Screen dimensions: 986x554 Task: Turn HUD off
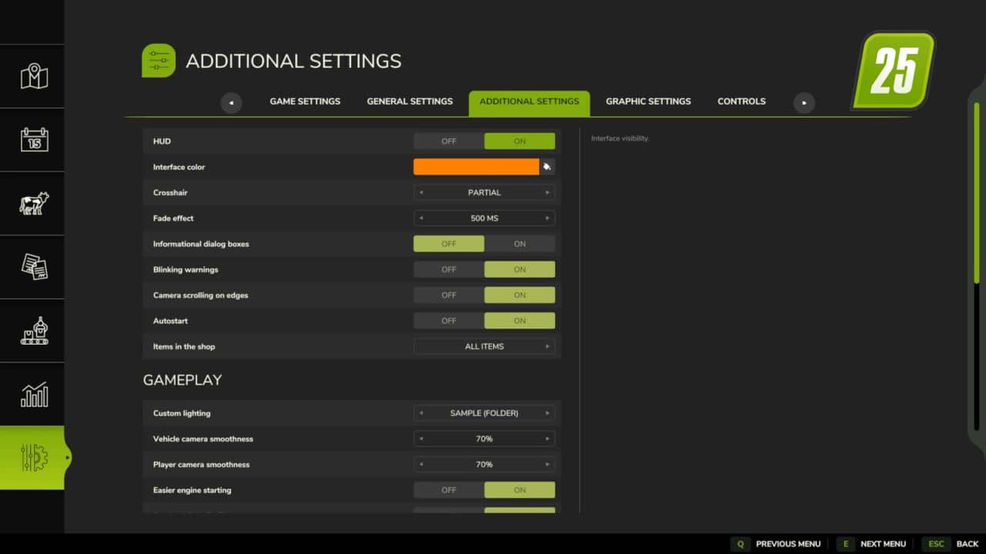click(449, 142)
